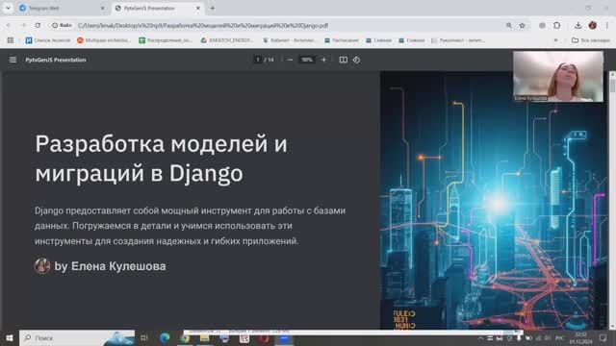Open Opera browser from taskbar
This screenshot has width=616, height=346.
264,338
